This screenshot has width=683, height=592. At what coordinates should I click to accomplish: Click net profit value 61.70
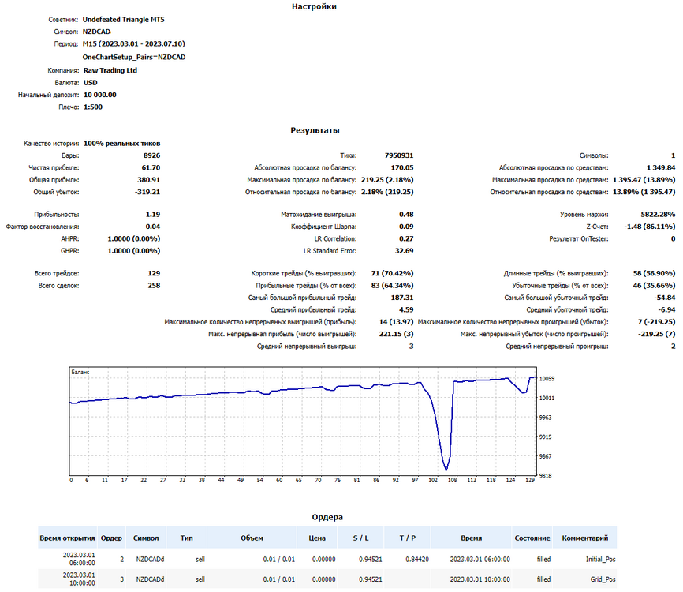[x=151, y=168]
